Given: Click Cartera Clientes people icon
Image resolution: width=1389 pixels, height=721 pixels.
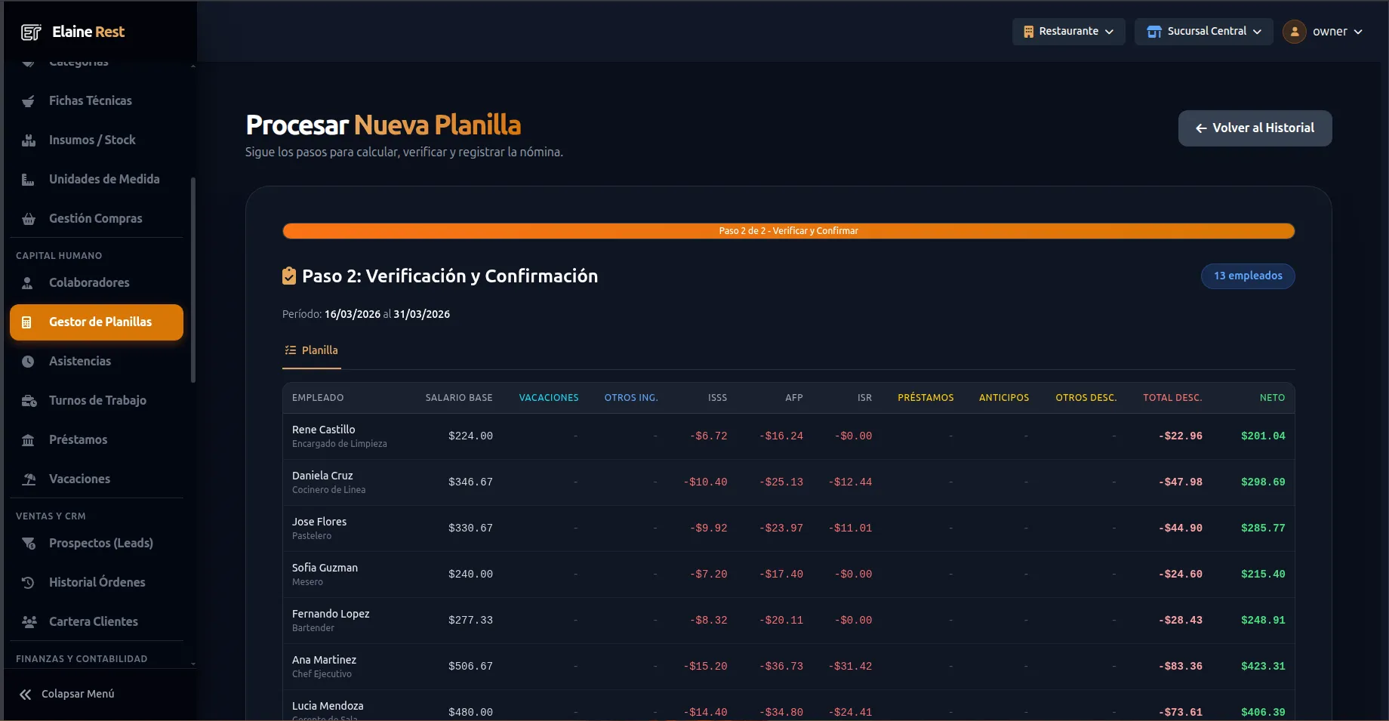Looking at the screenshot, I should click(29, 622).
